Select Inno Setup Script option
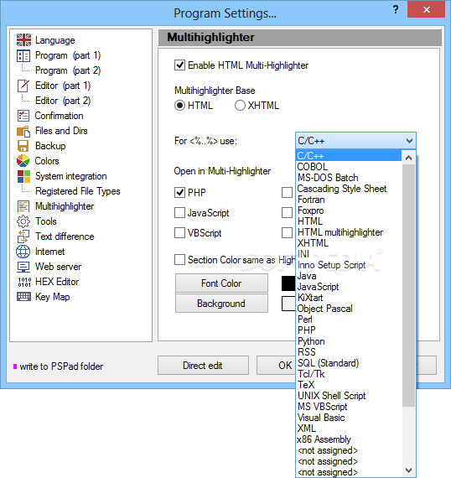This screenshot has width=451, height=478. pos(349,265)
